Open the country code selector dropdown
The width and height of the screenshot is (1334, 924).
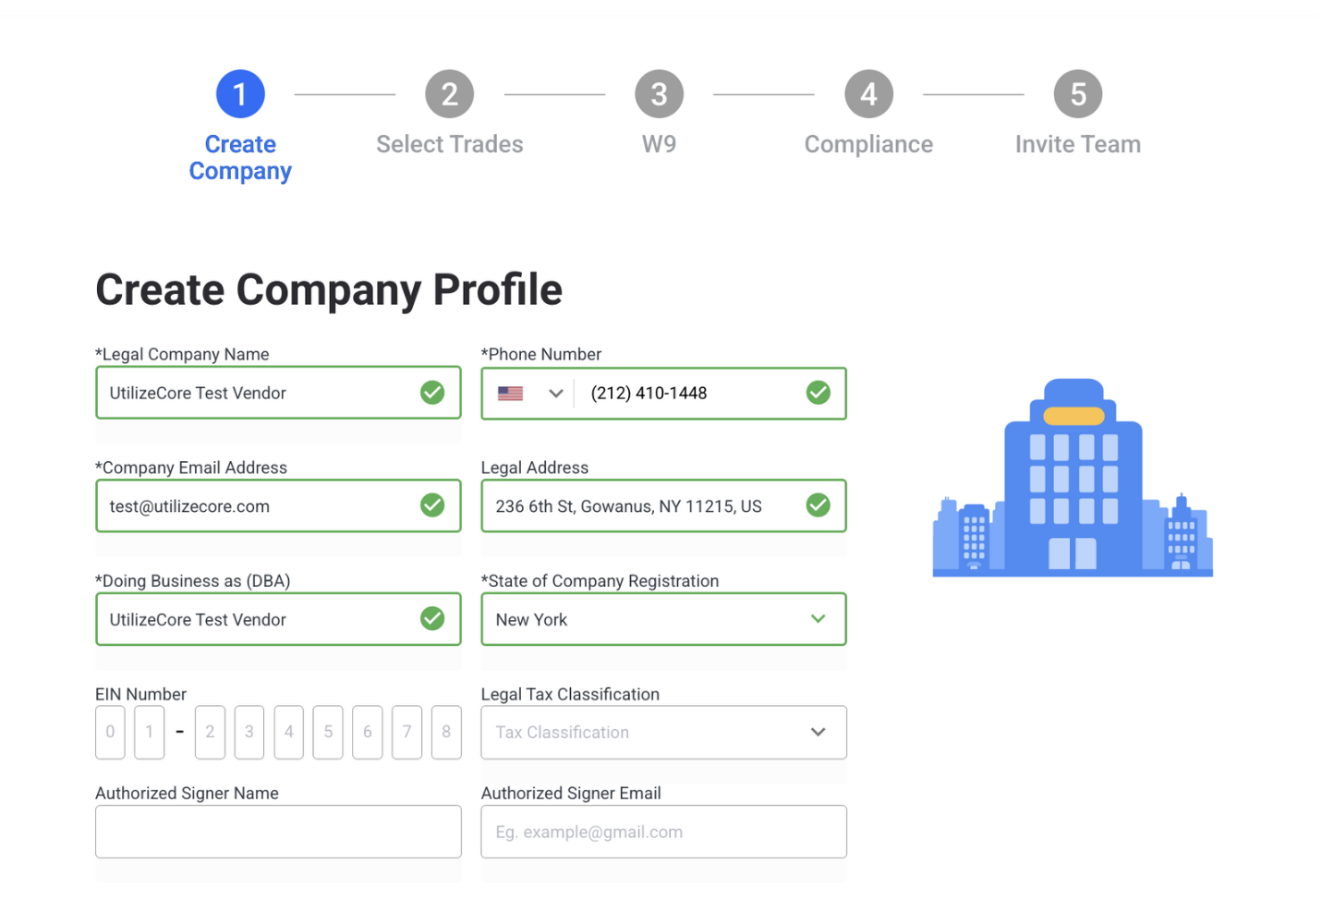[555, 393]
